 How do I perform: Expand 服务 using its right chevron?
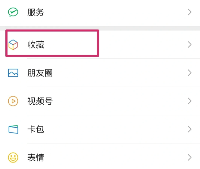(190, 12)
